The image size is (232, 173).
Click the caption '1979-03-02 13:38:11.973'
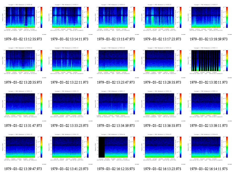(x=209, y=126)
